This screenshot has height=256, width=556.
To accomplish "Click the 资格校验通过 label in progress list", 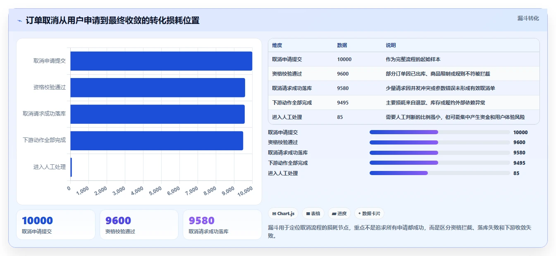I will (283, 142).
